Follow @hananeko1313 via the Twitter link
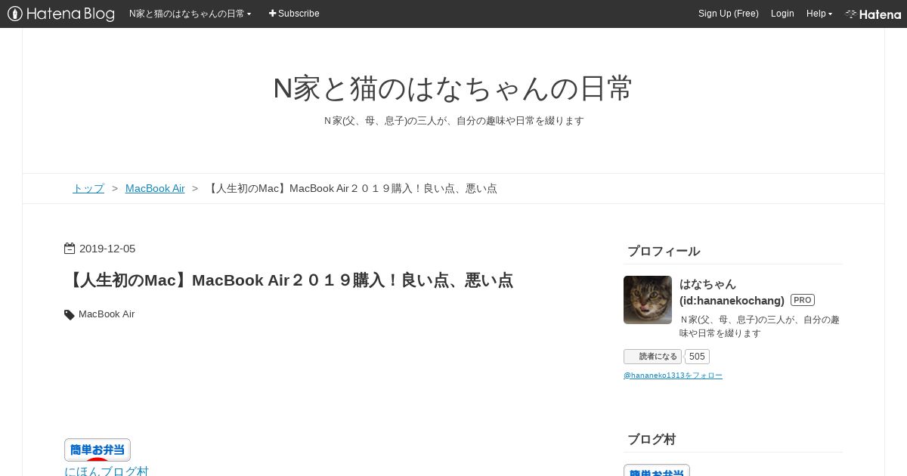This screenshot has height=476, width=907. (x=673, y=376)
